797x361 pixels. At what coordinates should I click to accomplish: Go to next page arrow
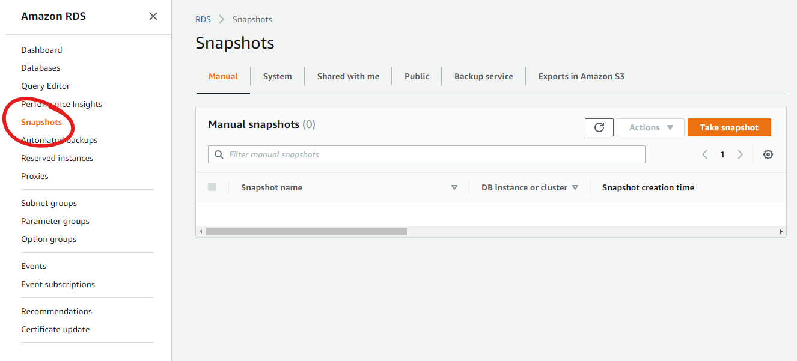point(741,154)
